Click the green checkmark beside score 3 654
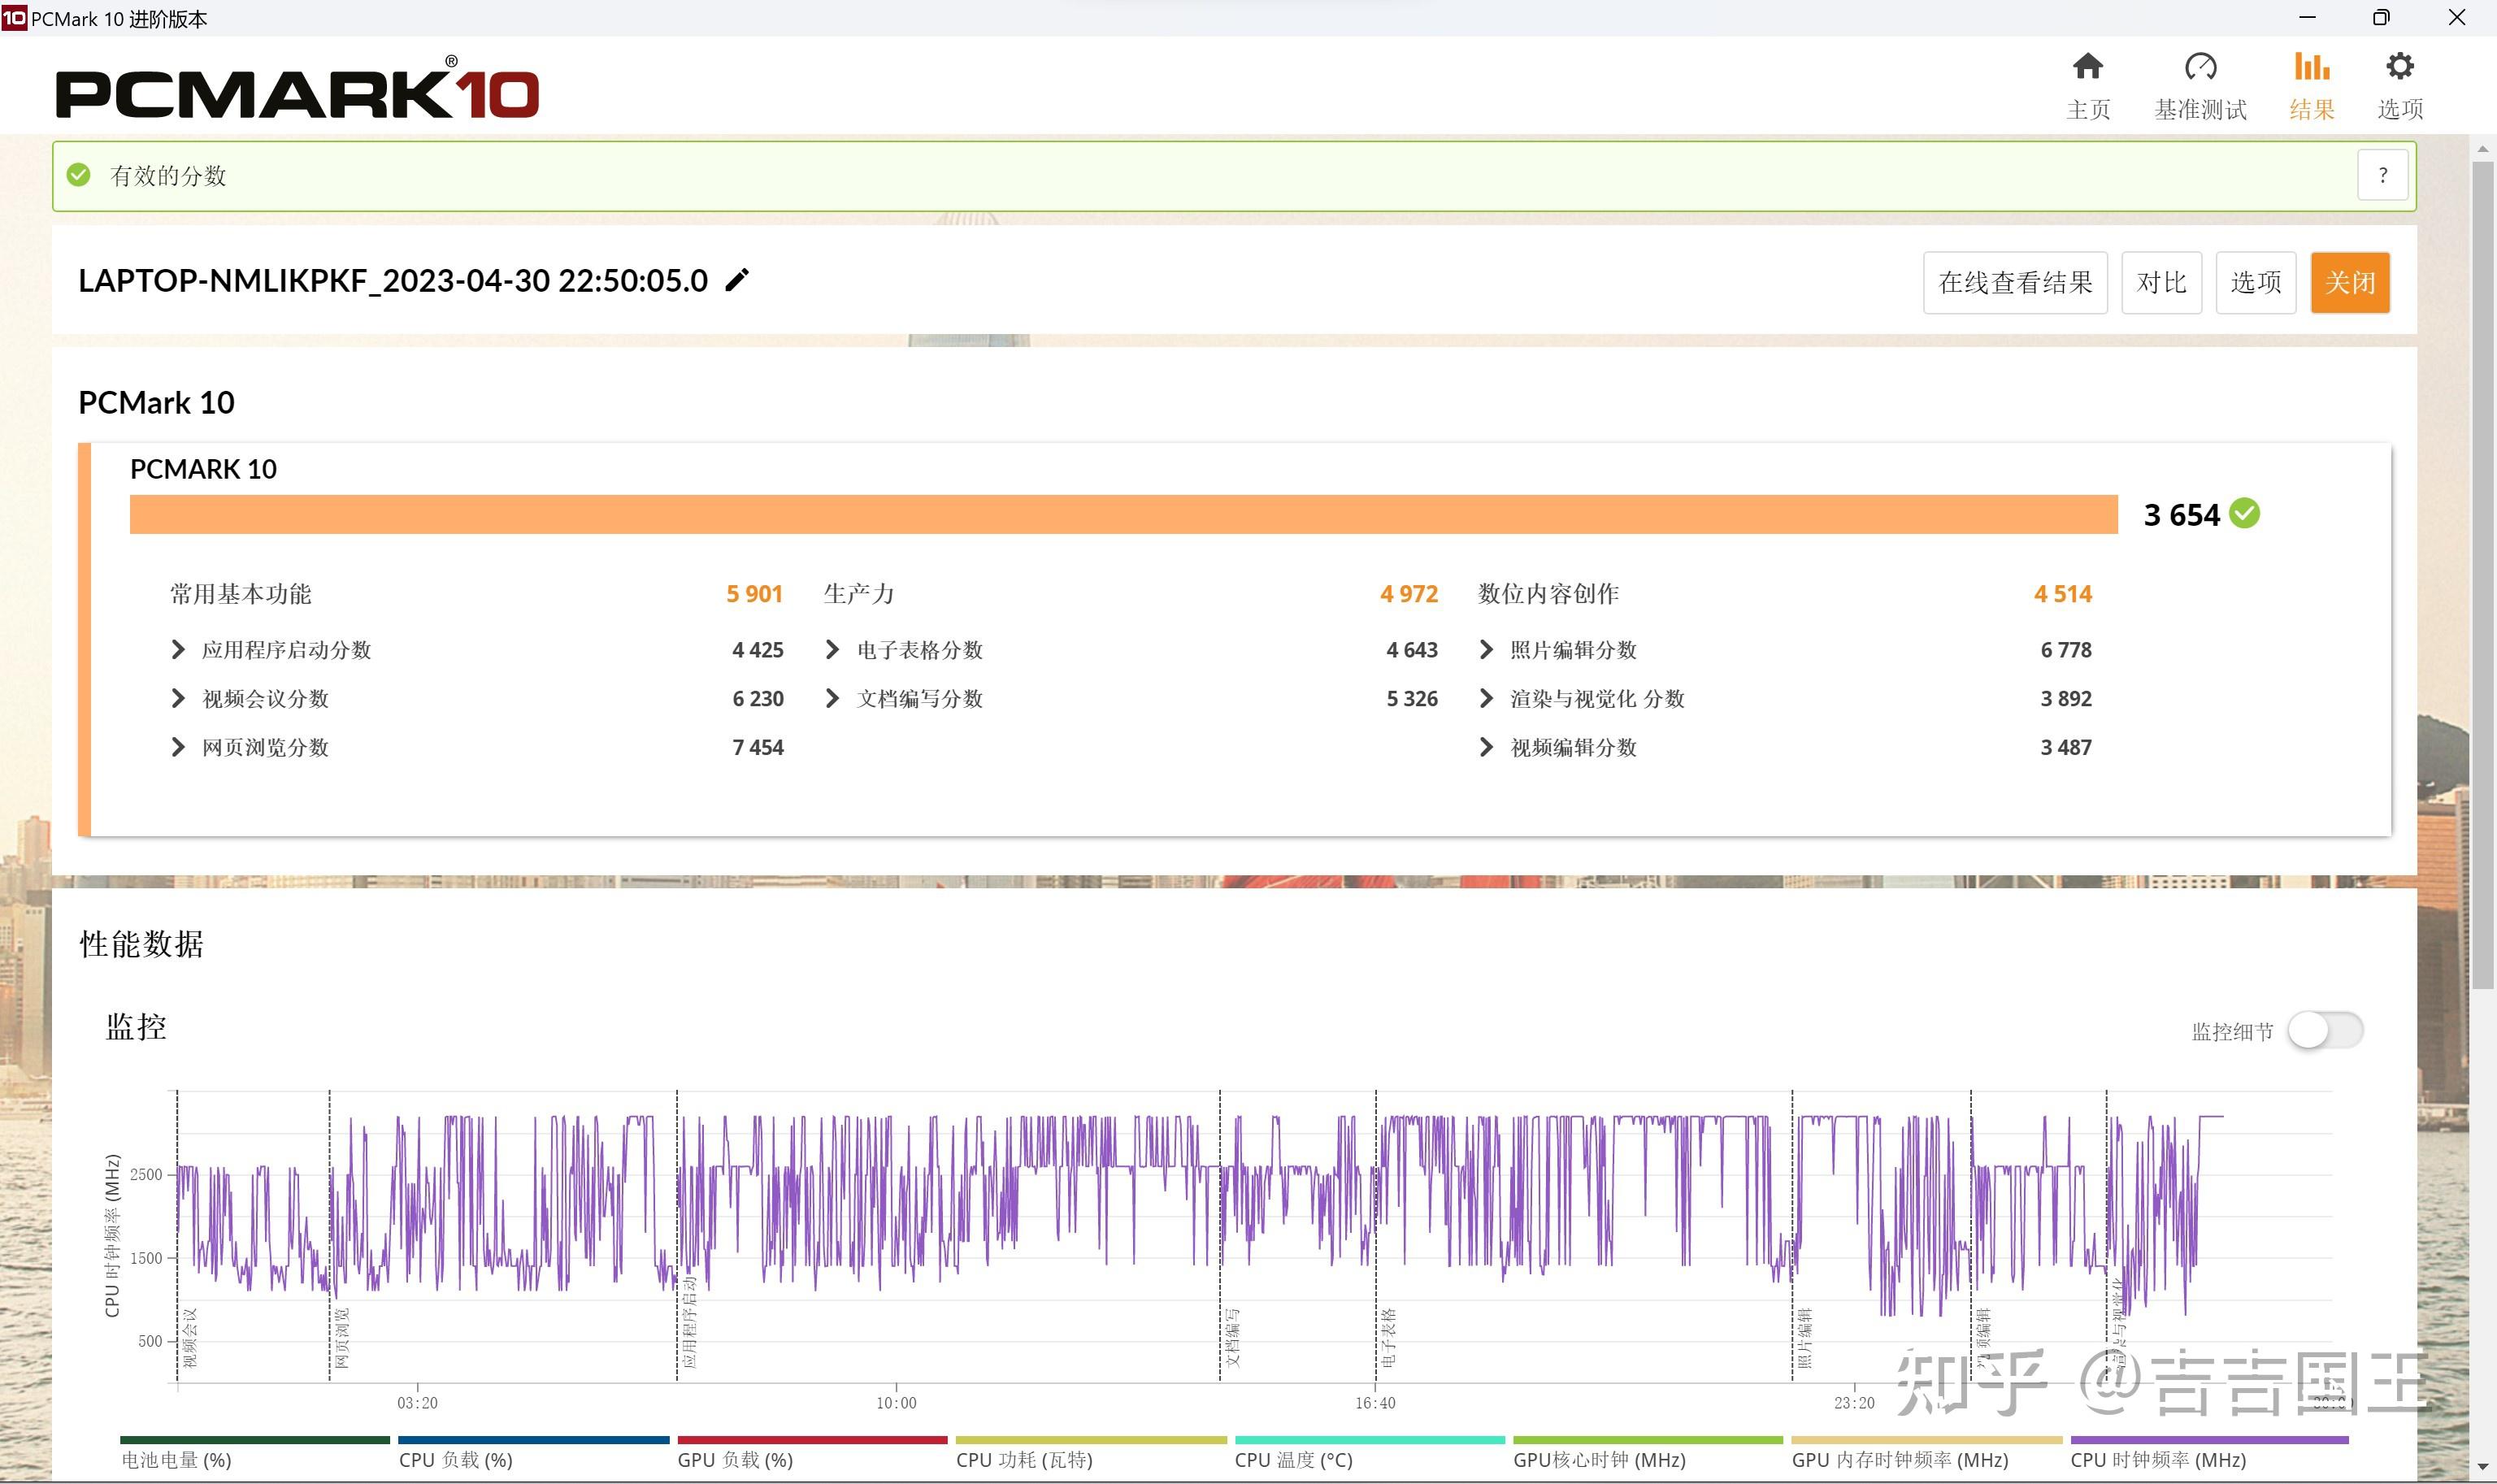The width and height of the screenshot is (2497, 1484). coord(2245,514)
